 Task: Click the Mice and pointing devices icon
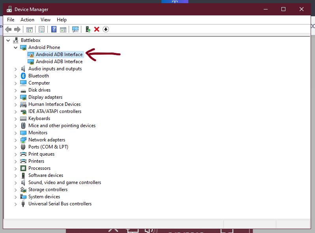click(23, 126)
